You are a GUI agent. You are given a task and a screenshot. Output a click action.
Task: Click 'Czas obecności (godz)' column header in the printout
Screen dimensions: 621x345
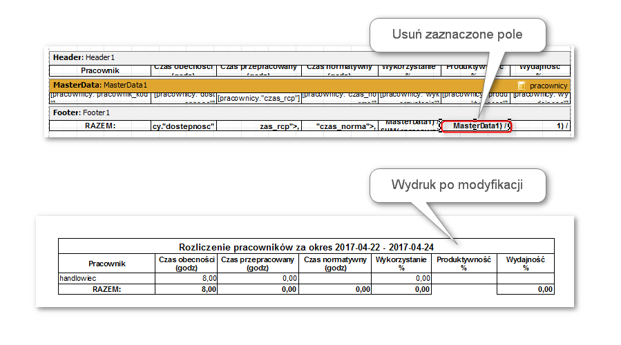pos(187,264)
